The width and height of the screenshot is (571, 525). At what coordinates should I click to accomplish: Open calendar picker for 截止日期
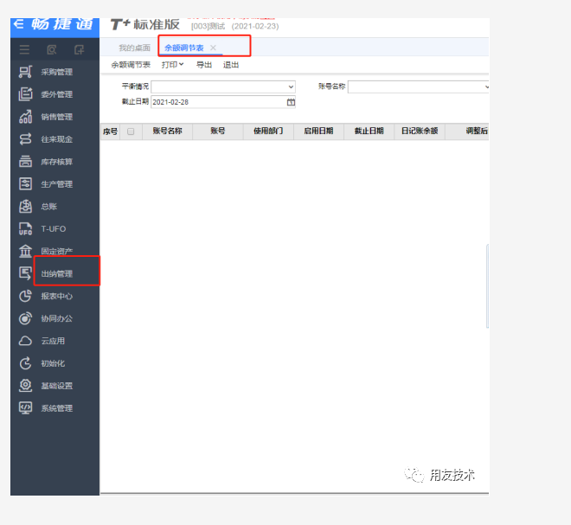click(x=291, y=102)
